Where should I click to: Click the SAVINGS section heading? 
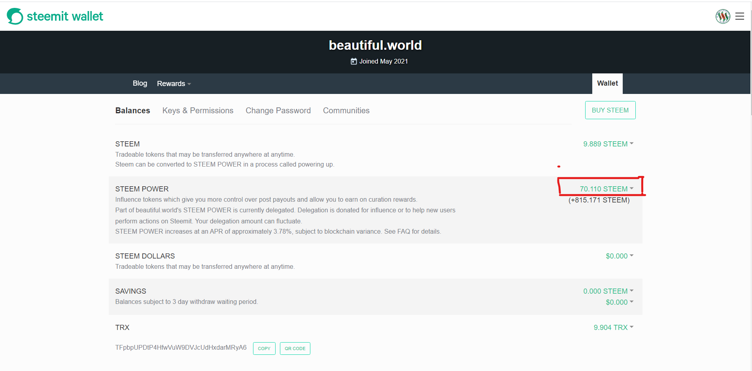tap(131, 291)
